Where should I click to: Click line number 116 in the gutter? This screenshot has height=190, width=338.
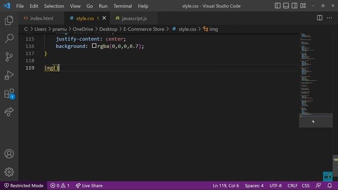(x=30, y=46)
